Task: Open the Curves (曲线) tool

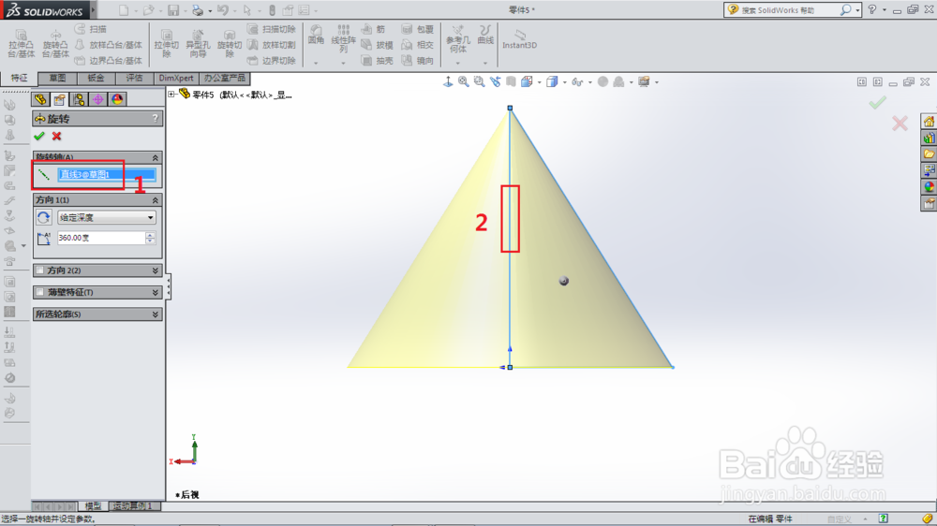Action: point(485,36)
